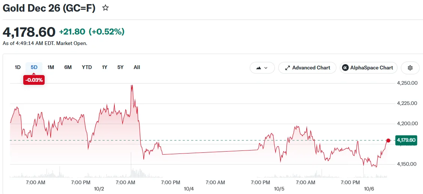The height and width of the screenshot is (194, 423).
Task: Select the 6M range tab
Action: (68, 68)
